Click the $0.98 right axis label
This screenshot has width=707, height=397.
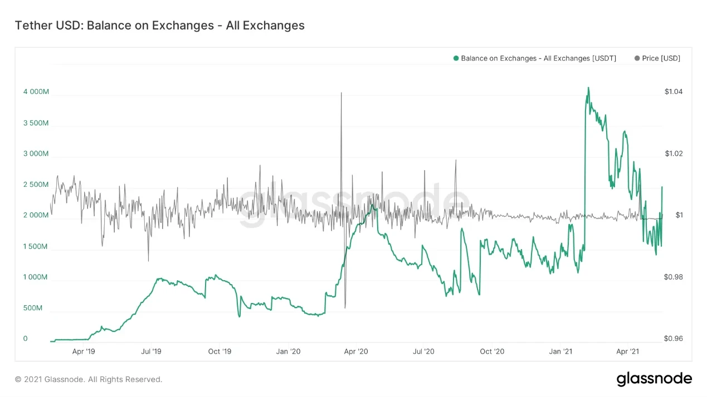pos(673,277)
